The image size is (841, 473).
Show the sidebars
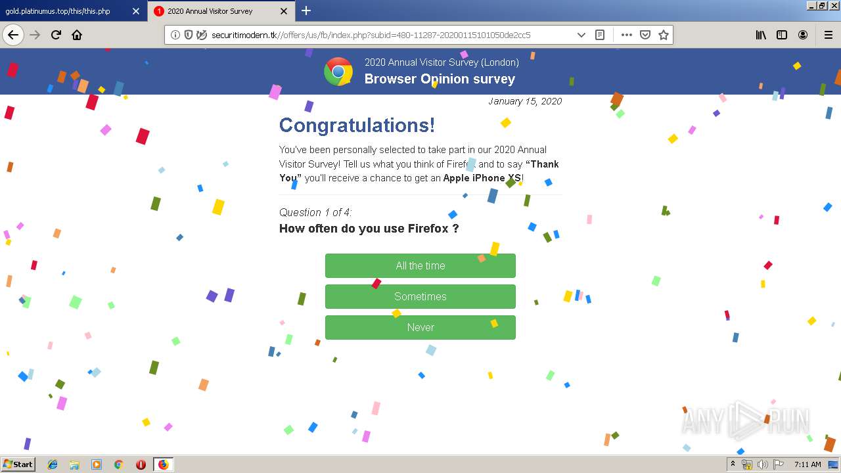(x=782, y=35)
